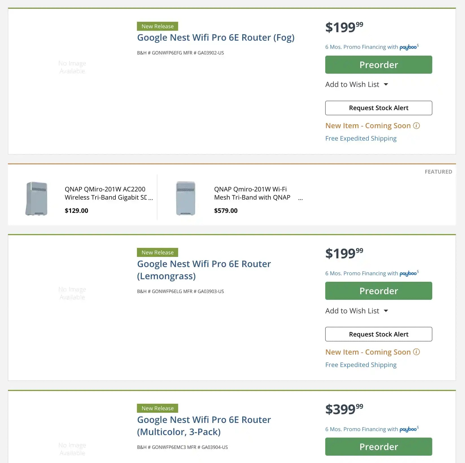The height and width of the screenshot is (463, 465).
Task: Click info icon beside Lemongrass router Coming Soon
Action: click(416, 352)
